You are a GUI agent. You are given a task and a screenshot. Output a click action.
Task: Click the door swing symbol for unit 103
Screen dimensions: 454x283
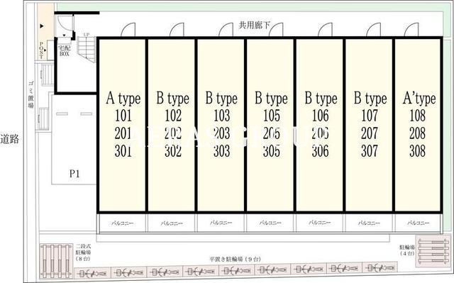[x=226, y=30]
